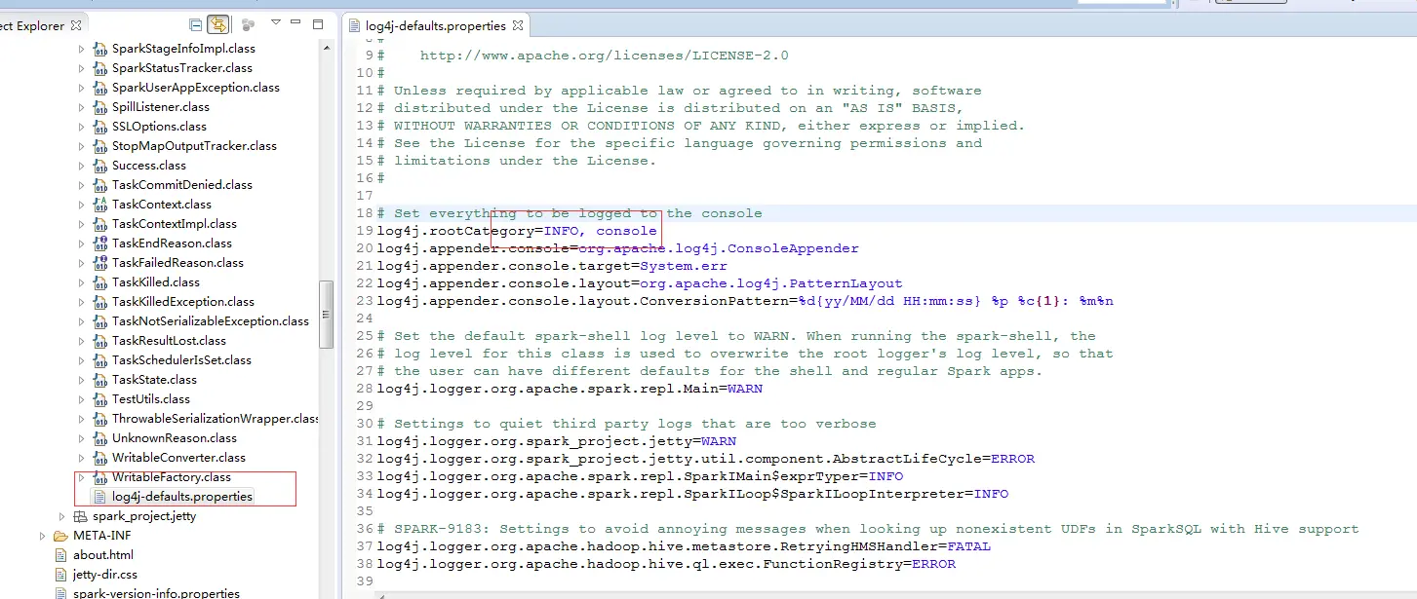Click System.err value on line 21
1417x599 pixels.
click(x=683, y=266)
